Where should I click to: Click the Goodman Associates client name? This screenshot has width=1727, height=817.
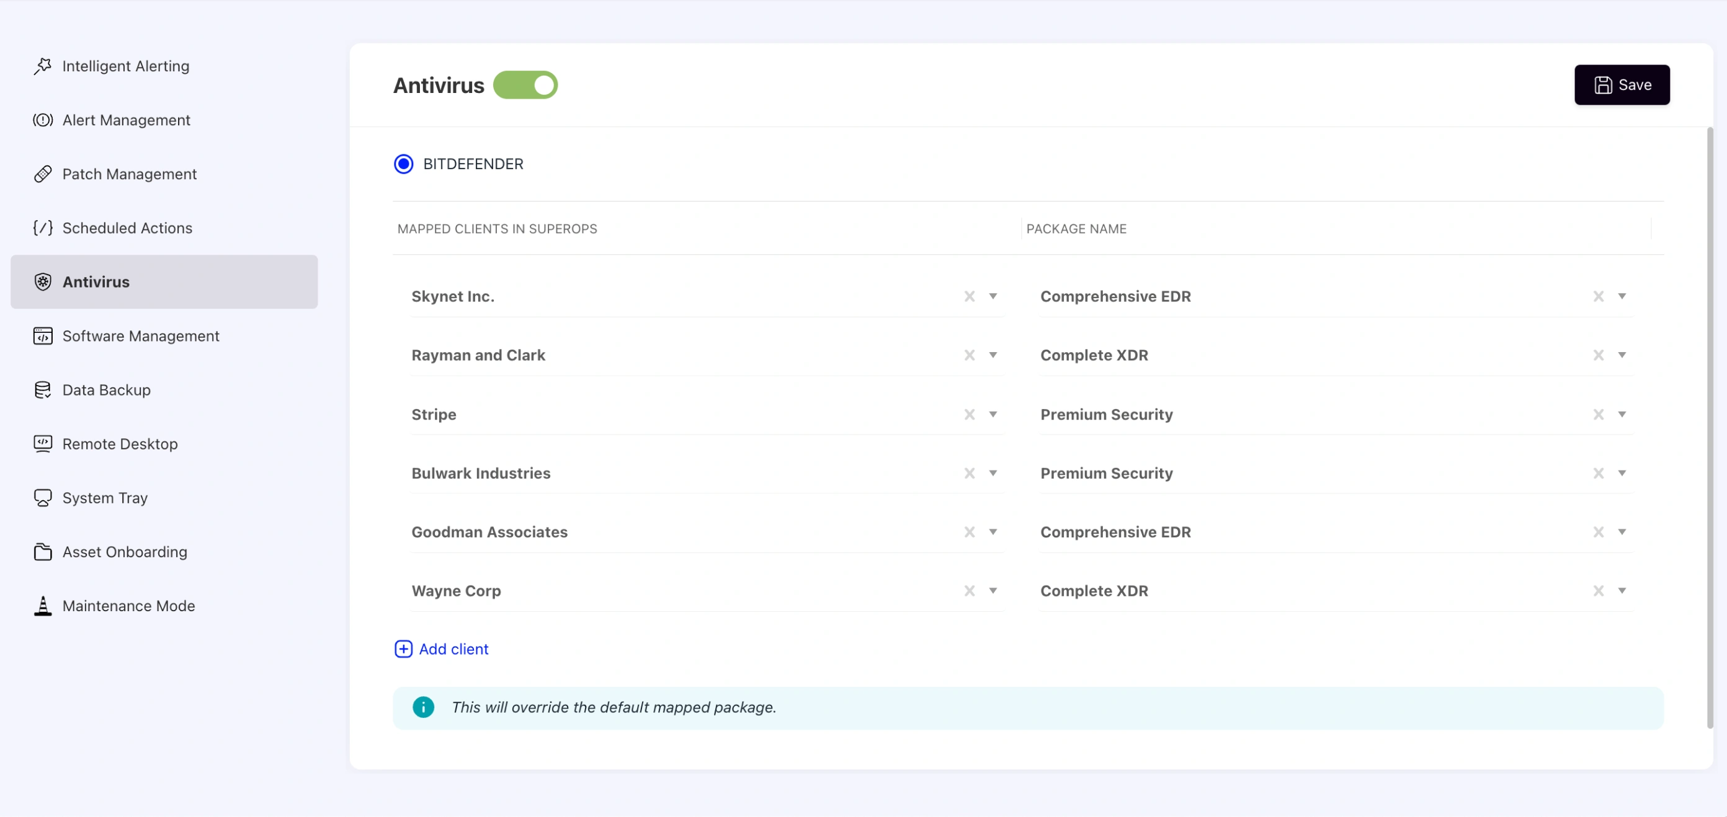click(x=489, y=532)
